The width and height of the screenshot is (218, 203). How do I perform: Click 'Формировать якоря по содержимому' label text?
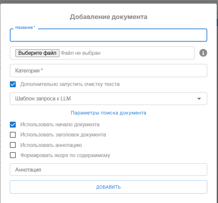(x=65, y=155)
